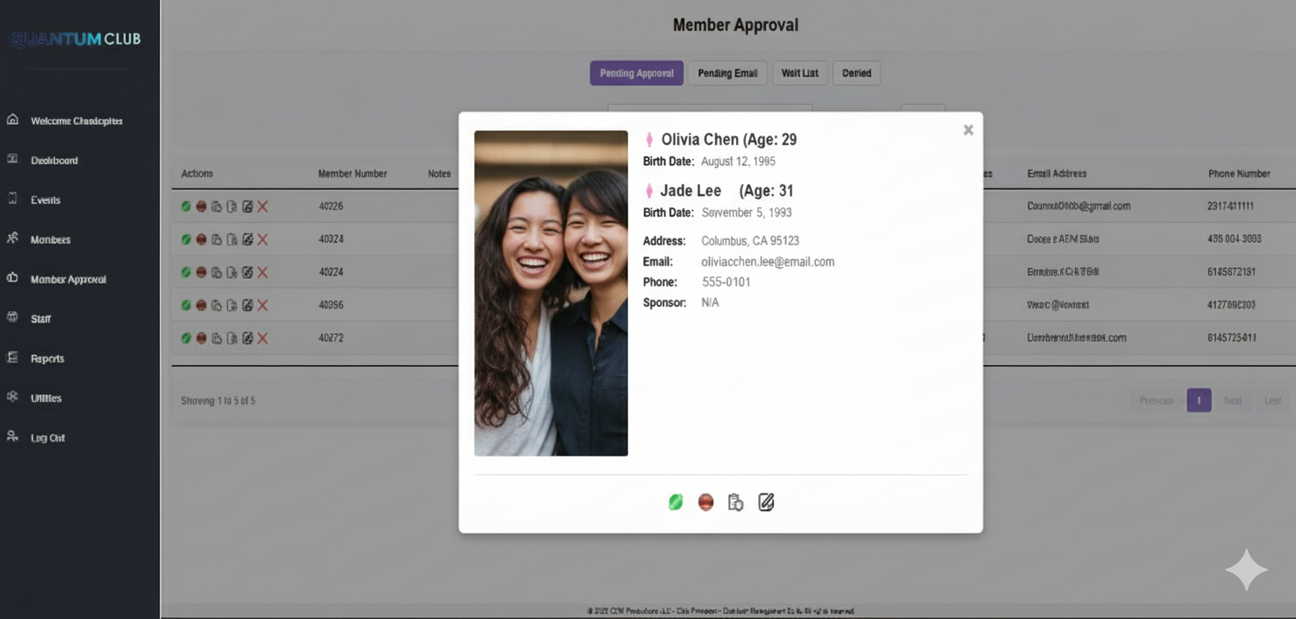Click the clipboard notes icon in modal
Image resolution: width=1296 pixels, height=619 pixels.
pyautogui.click(x=735, y=502)
